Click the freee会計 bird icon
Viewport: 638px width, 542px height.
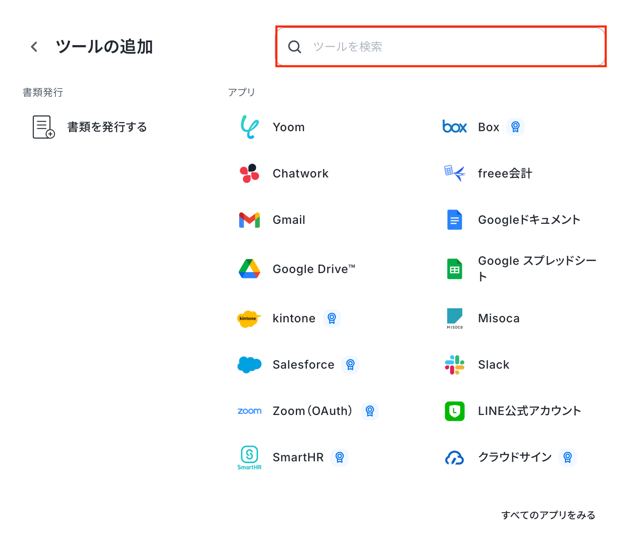tap(455, 173)
